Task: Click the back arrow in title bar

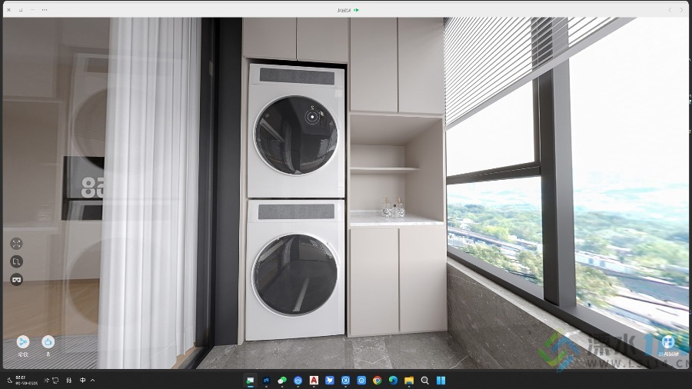Action: coord(670,9)
